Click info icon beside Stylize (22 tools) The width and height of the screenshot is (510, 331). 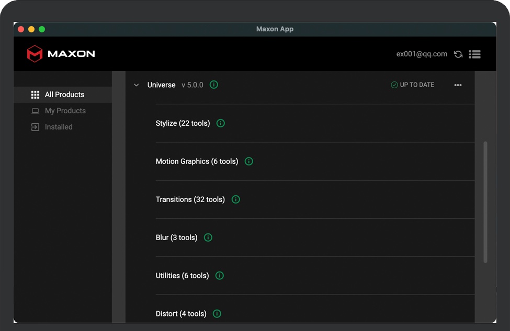(x=221, y=124)
